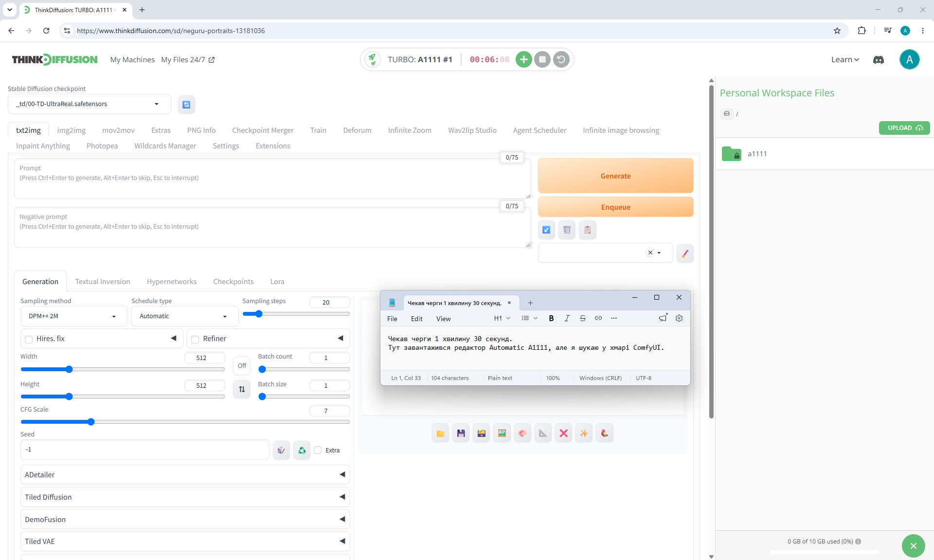Open the Sampling method dropdown

(x=74, y=316)
